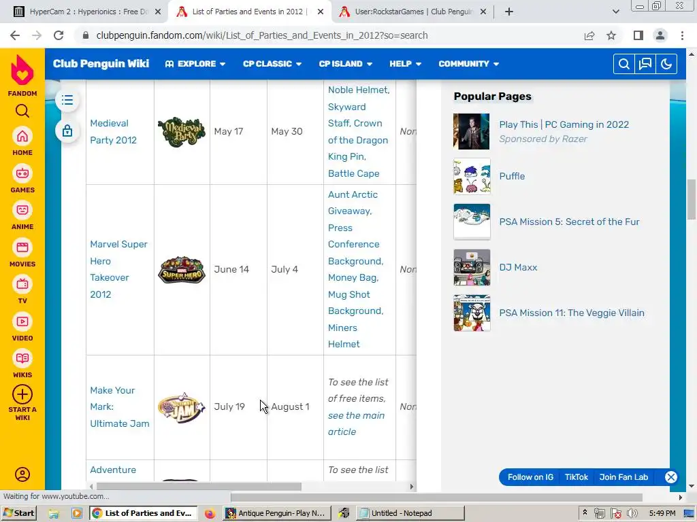Open the Money Bag item link
The height and width of the screenshot is (522, 697).
pos(353,277)
